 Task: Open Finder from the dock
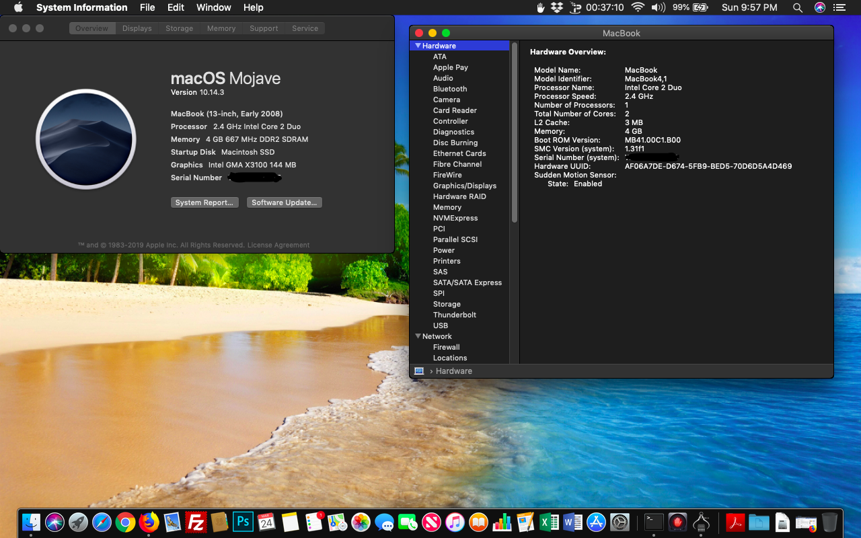click(x=31, y=522)
